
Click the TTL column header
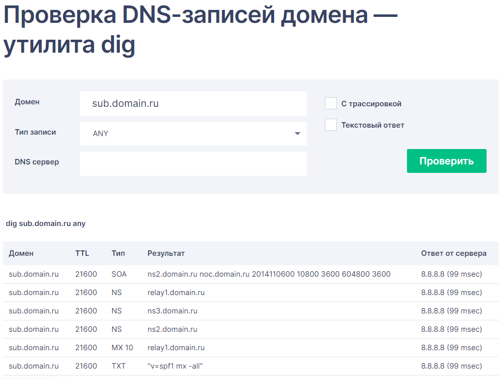[x=82, y=253]
